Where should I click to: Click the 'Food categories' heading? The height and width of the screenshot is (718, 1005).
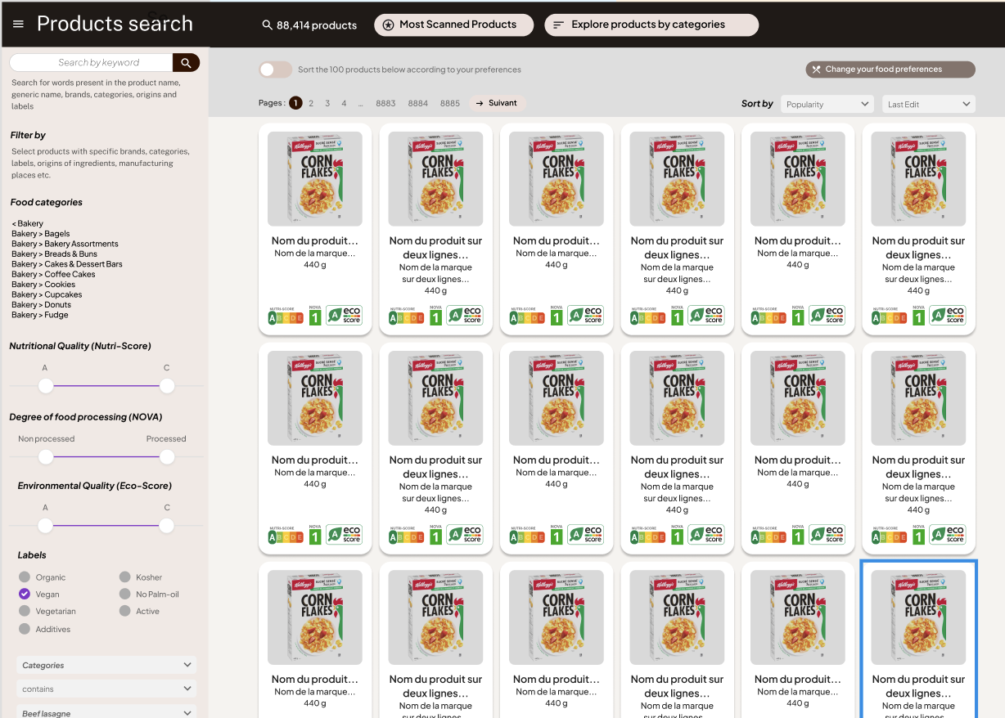47,203
